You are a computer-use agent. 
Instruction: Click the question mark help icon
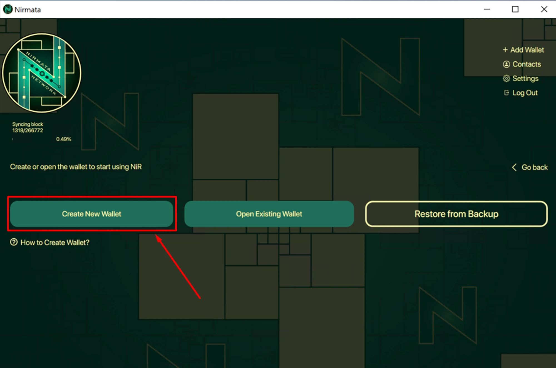14,242
